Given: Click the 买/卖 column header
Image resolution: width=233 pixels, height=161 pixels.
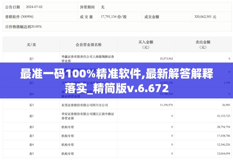Looking at the screenshot, I should 31,45.
